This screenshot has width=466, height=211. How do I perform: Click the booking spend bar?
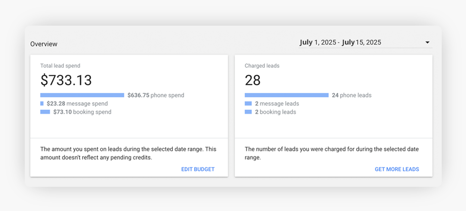click(x=45, y=112)
